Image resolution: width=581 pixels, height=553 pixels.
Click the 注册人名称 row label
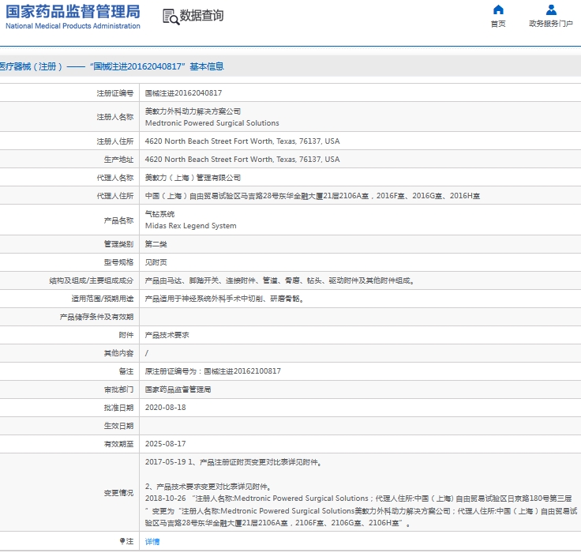coord(115,117)
